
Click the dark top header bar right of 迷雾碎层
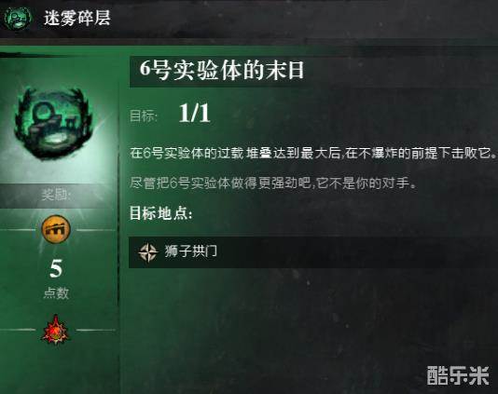coord(304,18)
